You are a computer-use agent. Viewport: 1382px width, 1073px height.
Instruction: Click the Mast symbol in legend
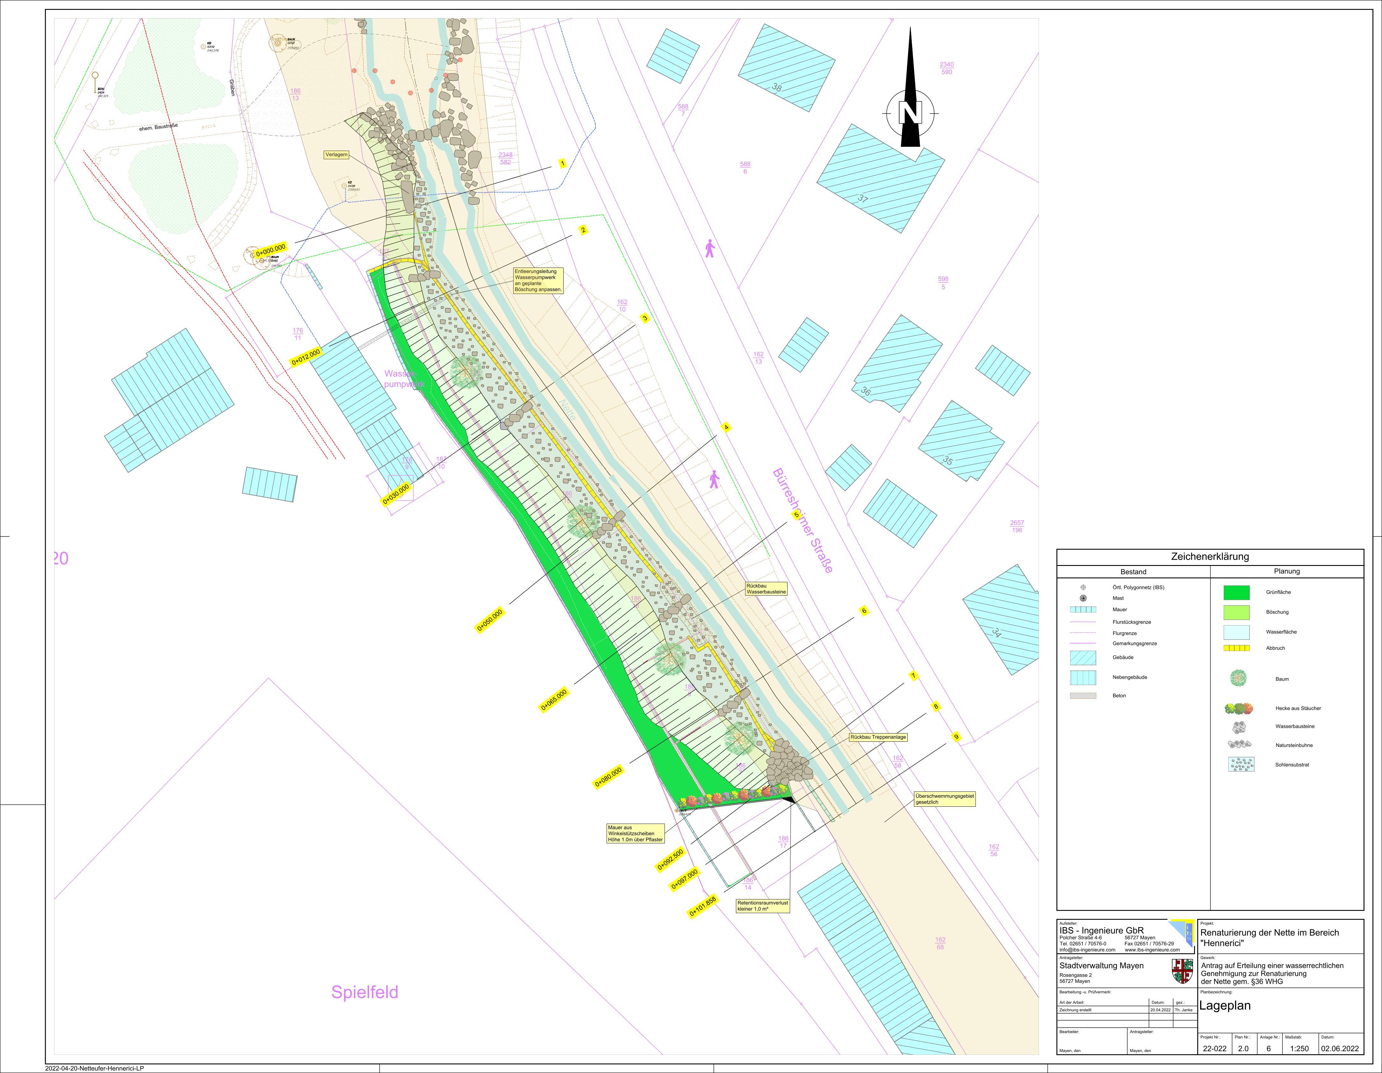tap(1083, 598)
